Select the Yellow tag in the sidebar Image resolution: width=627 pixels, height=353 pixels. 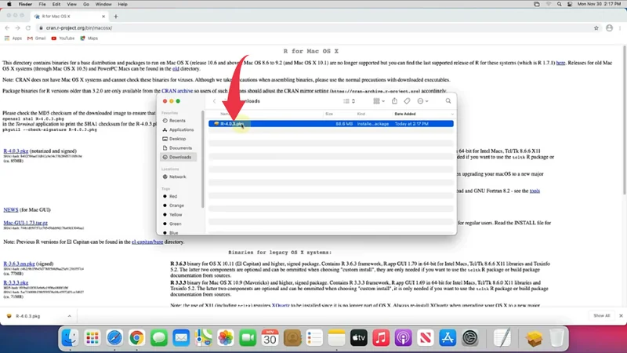pyautogui.click(x=176, y=214)
